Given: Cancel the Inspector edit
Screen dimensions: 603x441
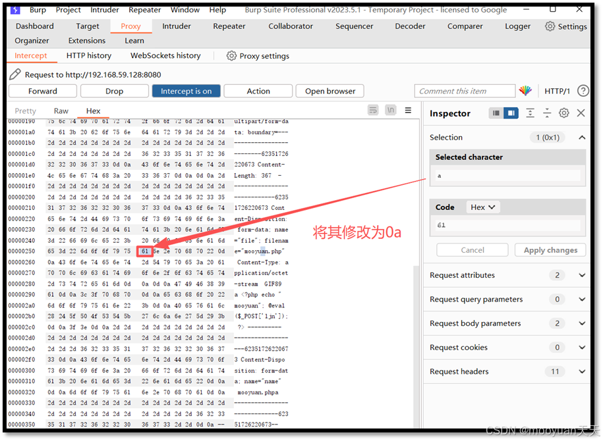Looking at the screenshot, I should (473, 250).
